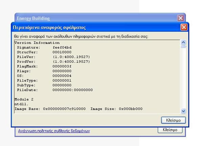
Task: Click the FileVer value (1.0:4000.19527)
Action: (71, 57)
